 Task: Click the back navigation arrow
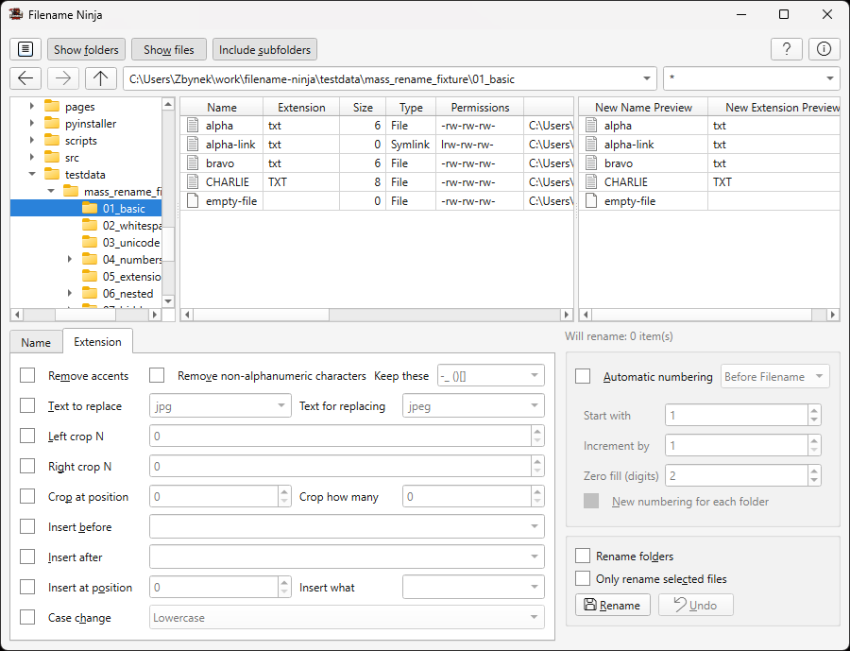click(25, 78)
